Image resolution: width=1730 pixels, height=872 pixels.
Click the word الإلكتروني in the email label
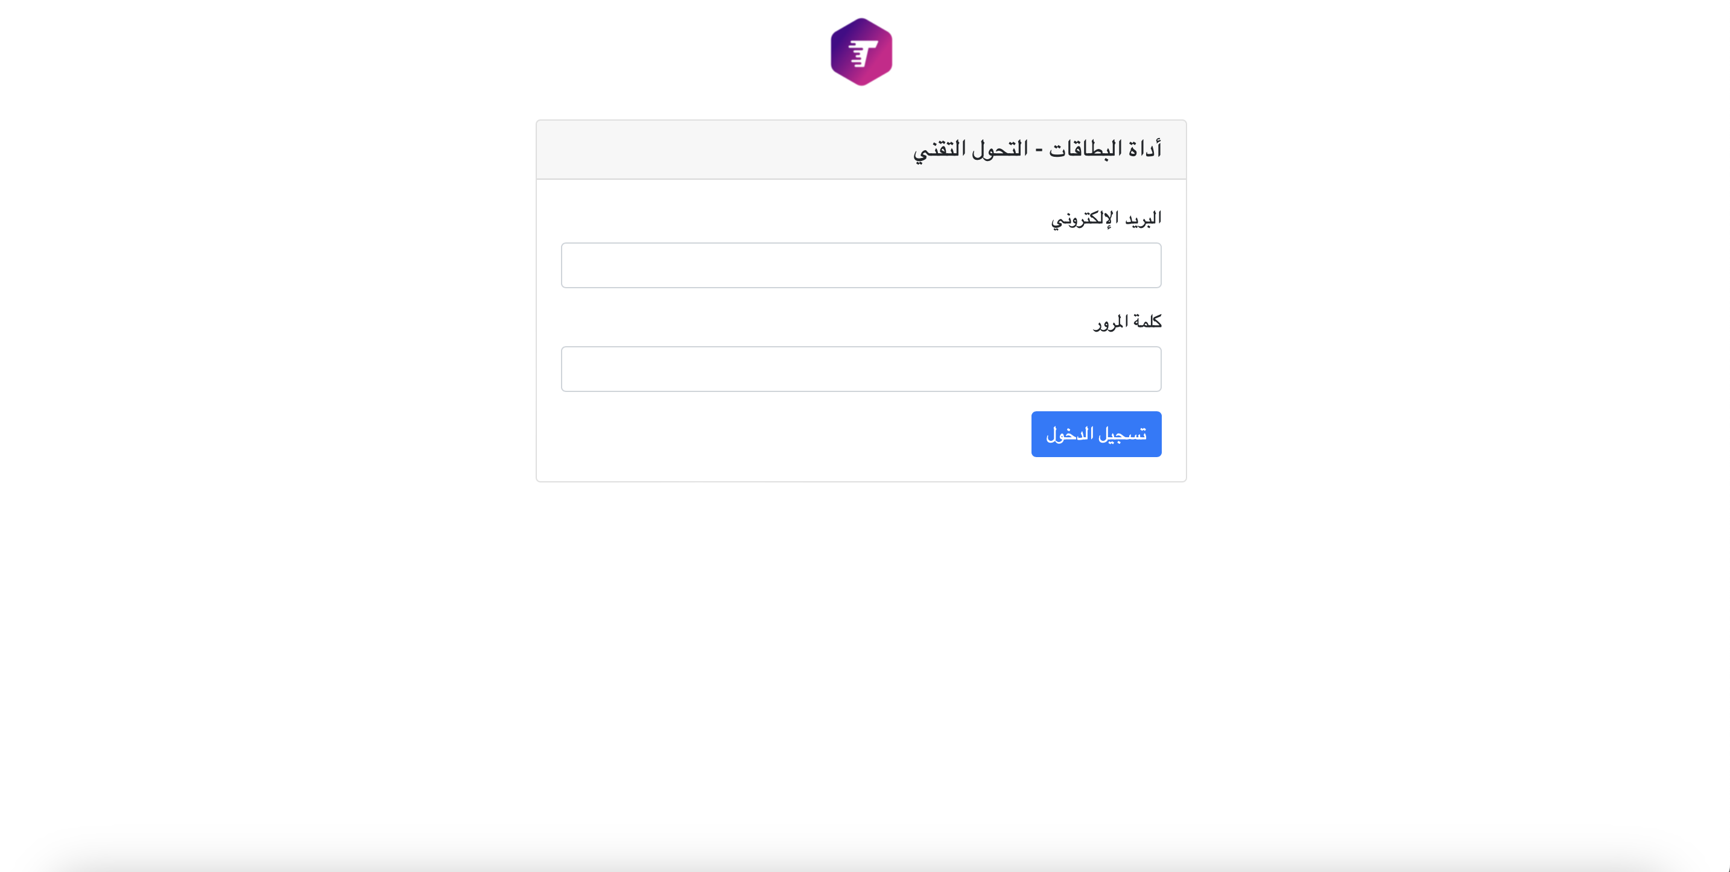click(1085, 219)
